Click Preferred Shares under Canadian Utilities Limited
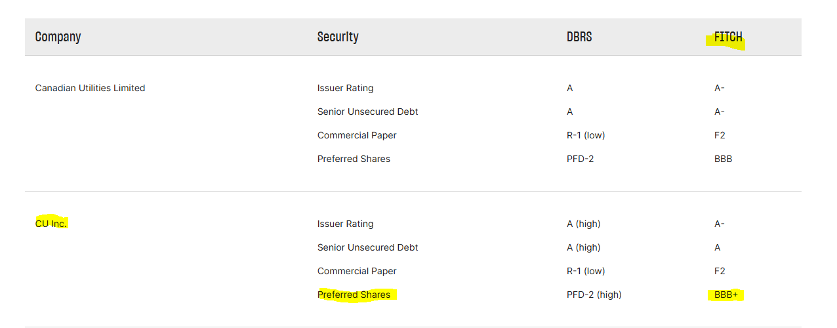 (354, 159)
